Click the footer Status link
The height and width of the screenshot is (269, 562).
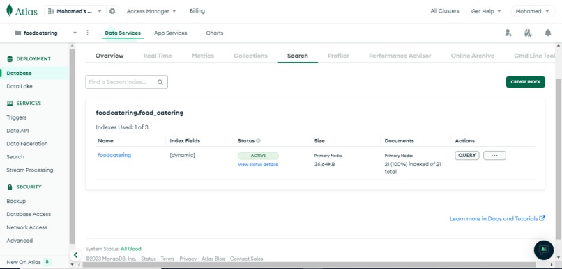[x=149, y=259]
